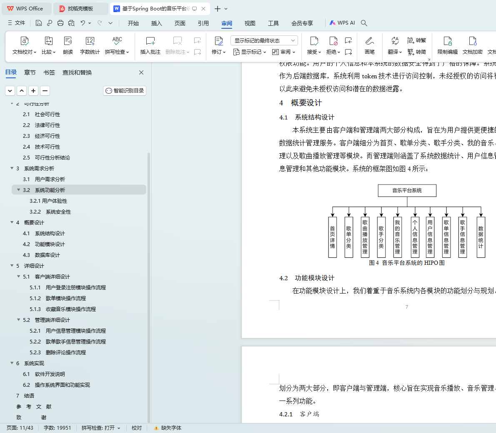Open 文档加密 document encryption
The image size is (496, 433).
[472, 45]
